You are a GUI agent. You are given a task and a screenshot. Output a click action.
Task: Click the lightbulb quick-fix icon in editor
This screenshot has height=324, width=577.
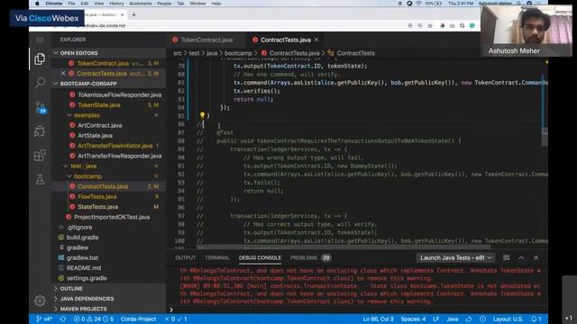tap(202, 116)
